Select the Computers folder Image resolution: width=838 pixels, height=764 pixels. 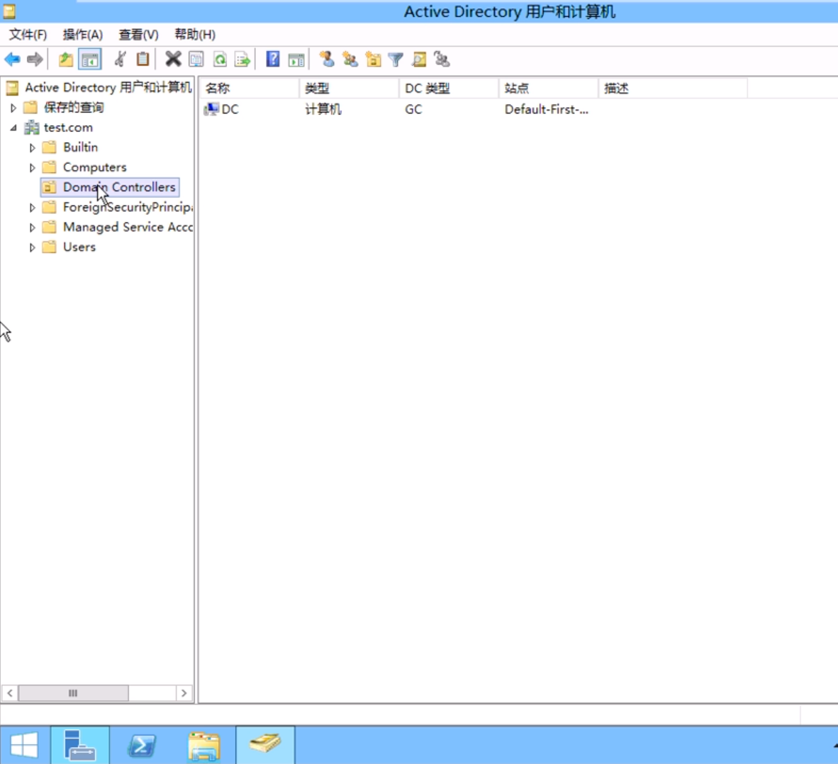(x=94, y=167)
